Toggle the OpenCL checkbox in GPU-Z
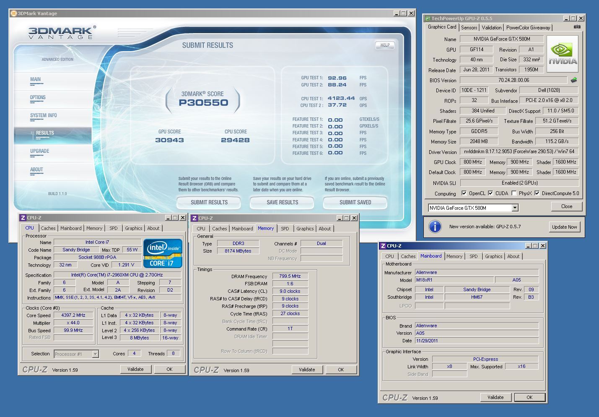The height and width of the screenshot is (417, 599). (464, 193)
